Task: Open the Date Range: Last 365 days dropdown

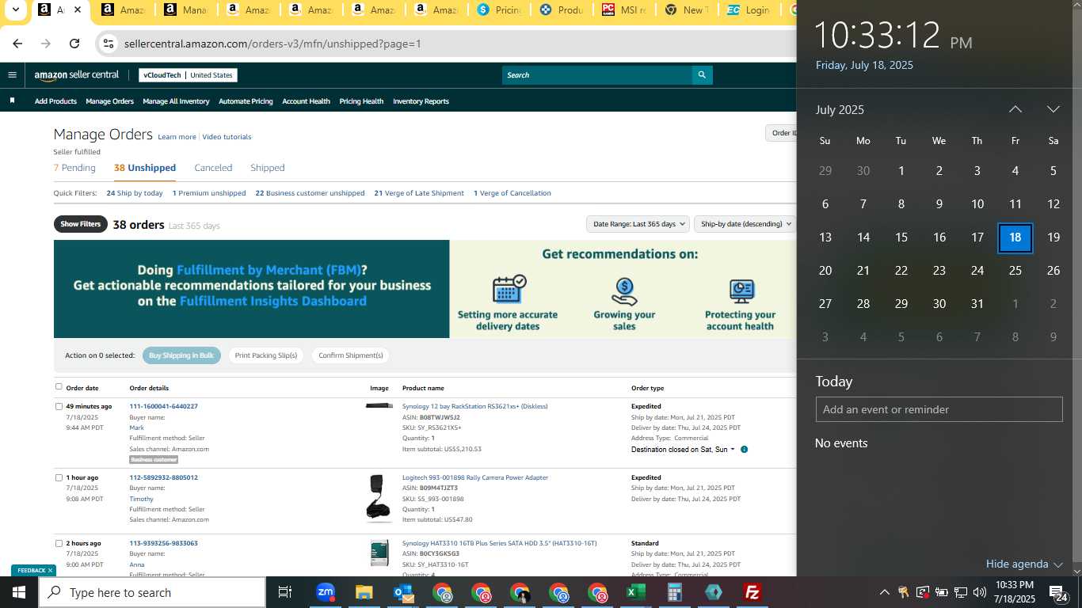Action: (x=638, y=224)
